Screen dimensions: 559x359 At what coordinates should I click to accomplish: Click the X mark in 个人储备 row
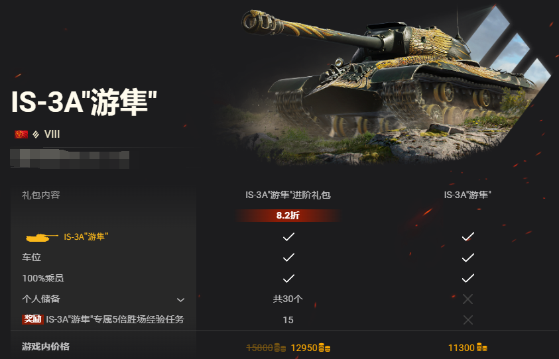point(467,299)
